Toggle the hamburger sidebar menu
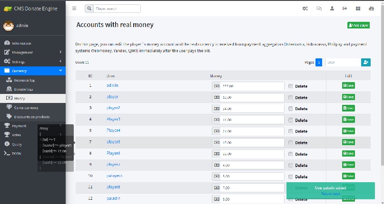Viewport: 384px width, 204px height. click(x=74, y=9)
